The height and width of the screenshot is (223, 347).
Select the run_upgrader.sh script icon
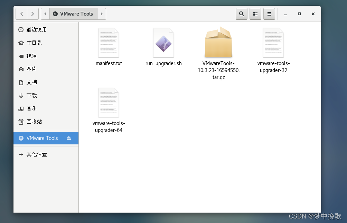click(x=163, y=43)
